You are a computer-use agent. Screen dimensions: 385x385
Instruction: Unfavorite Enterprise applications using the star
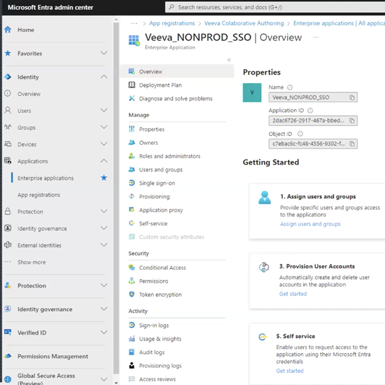pos(104,177)
